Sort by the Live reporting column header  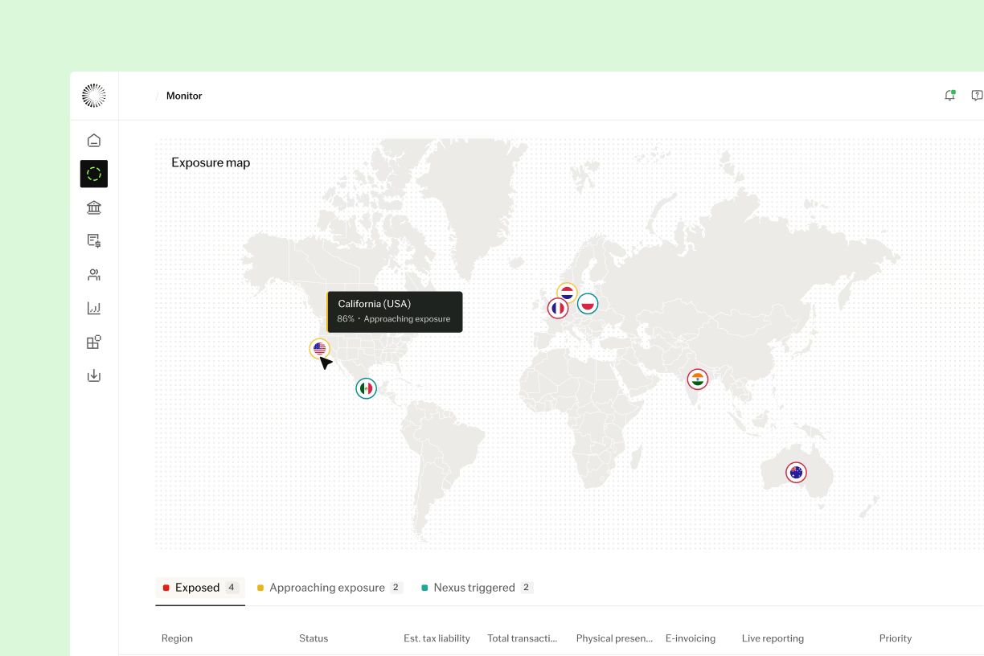tap(773, 638)
